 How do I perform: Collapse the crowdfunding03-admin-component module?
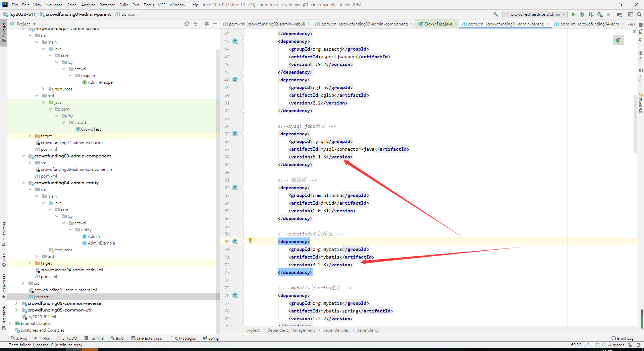(23, 156)
